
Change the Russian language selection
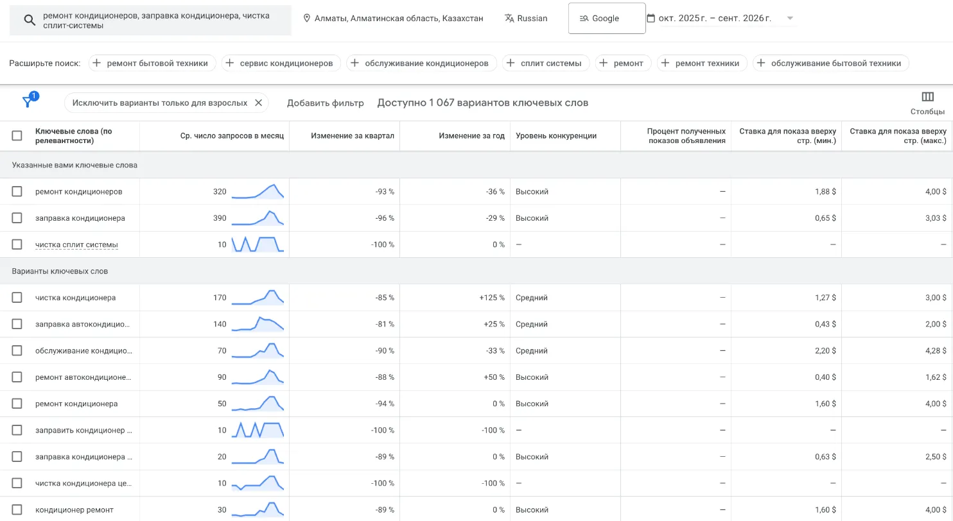[x=526, y=19]
